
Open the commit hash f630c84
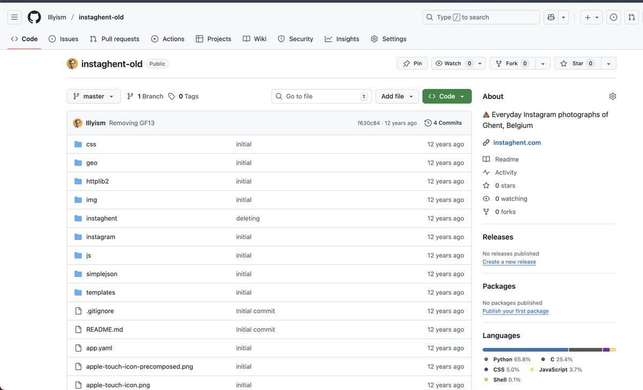369,123
